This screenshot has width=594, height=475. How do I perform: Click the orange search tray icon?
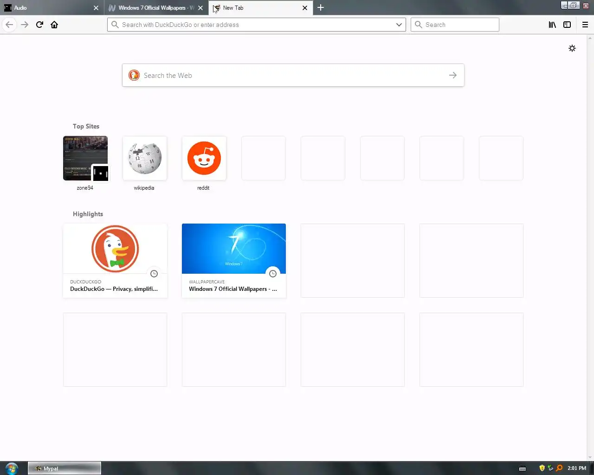click(559, 468)
